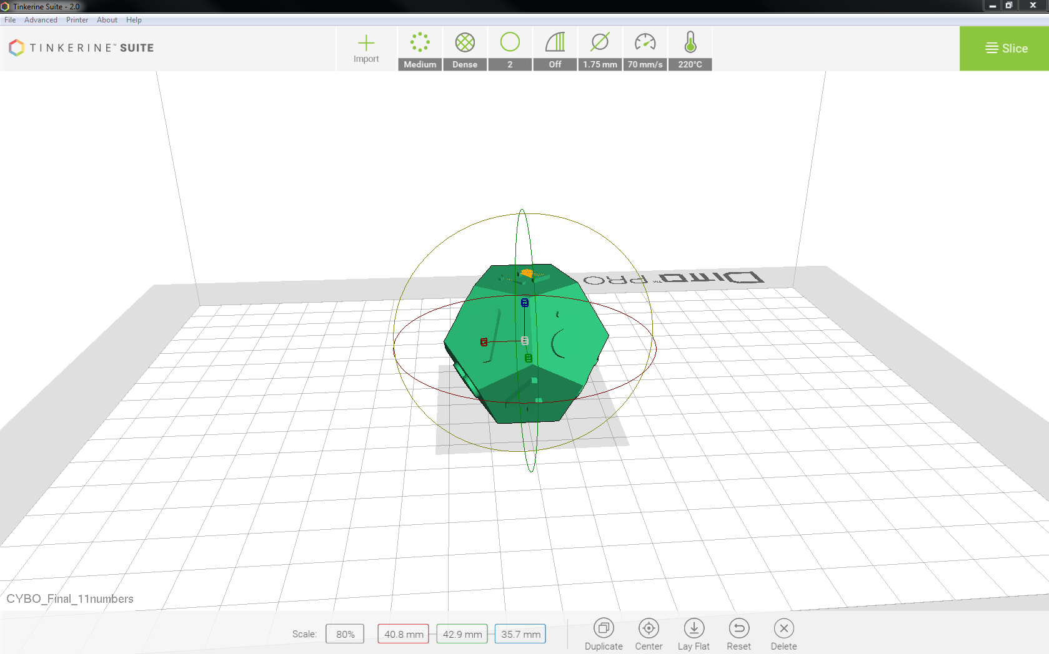Viewport: 1049px width, 654px height.
Task: Duplicate the selected model
Action: pyautogui.click(x=604, y=633)
